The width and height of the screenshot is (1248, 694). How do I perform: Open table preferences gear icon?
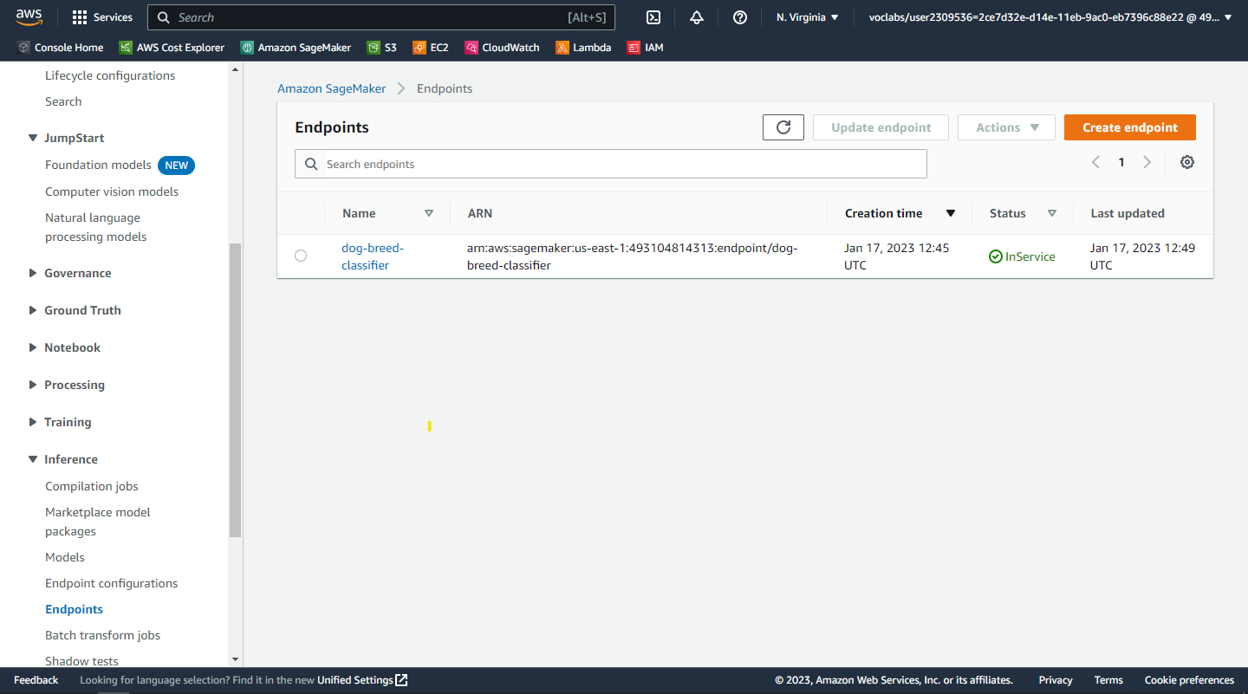pos(1187,162)
